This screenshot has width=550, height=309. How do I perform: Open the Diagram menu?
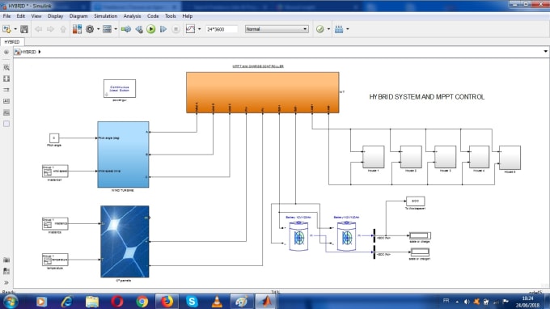pyautogui.click(x=78, y=16)
